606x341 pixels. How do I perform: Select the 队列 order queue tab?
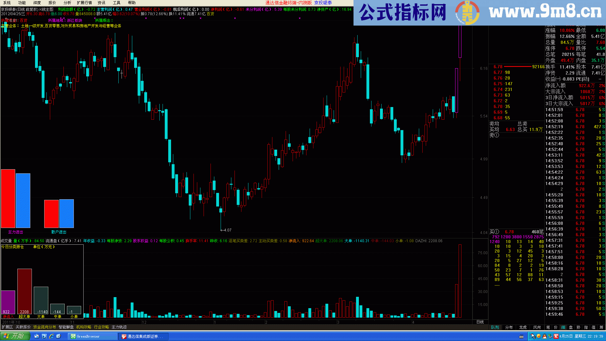(495, 327)
